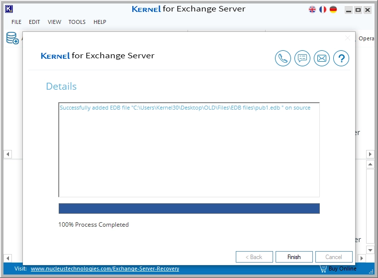The image size is (378, 278).
Task: Click the bottom left scroll arrow
Action: [8, 258]
